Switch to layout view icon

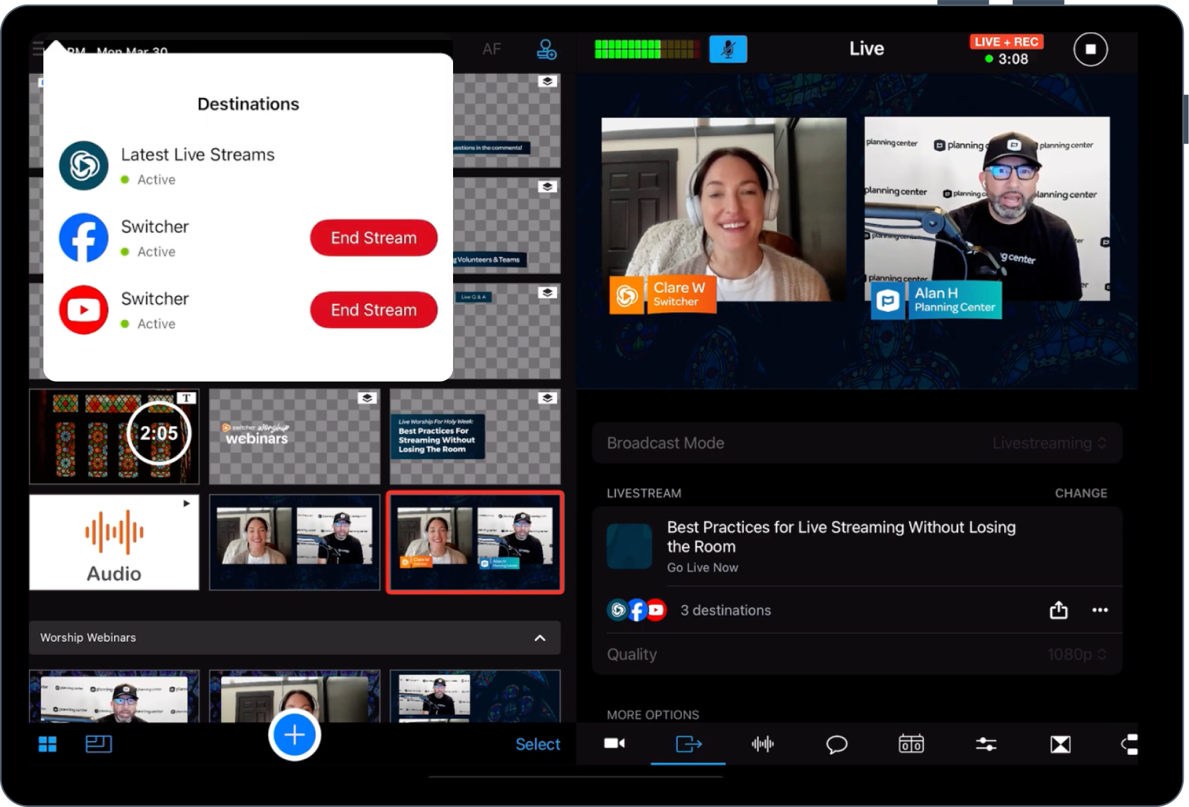[99, 744]
